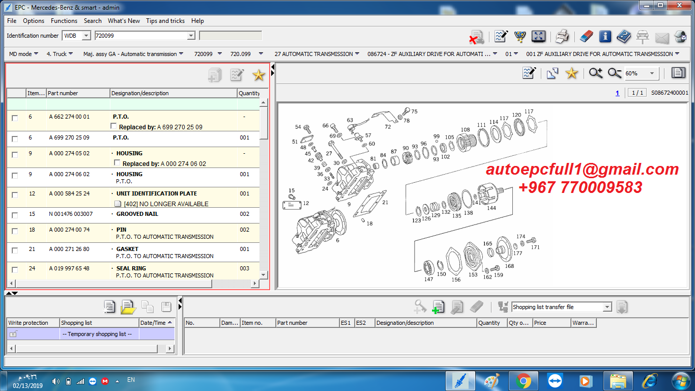Click the add part document icon with green plus

[x=438, y=306]
